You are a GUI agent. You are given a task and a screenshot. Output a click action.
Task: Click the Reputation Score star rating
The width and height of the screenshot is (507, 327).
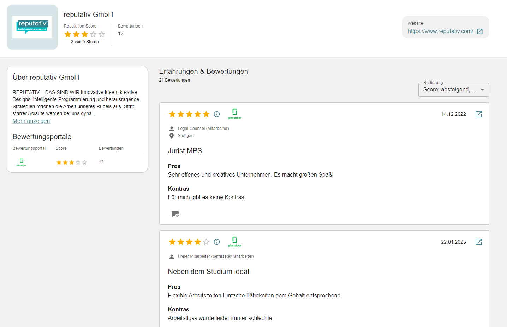pos(85,34)
